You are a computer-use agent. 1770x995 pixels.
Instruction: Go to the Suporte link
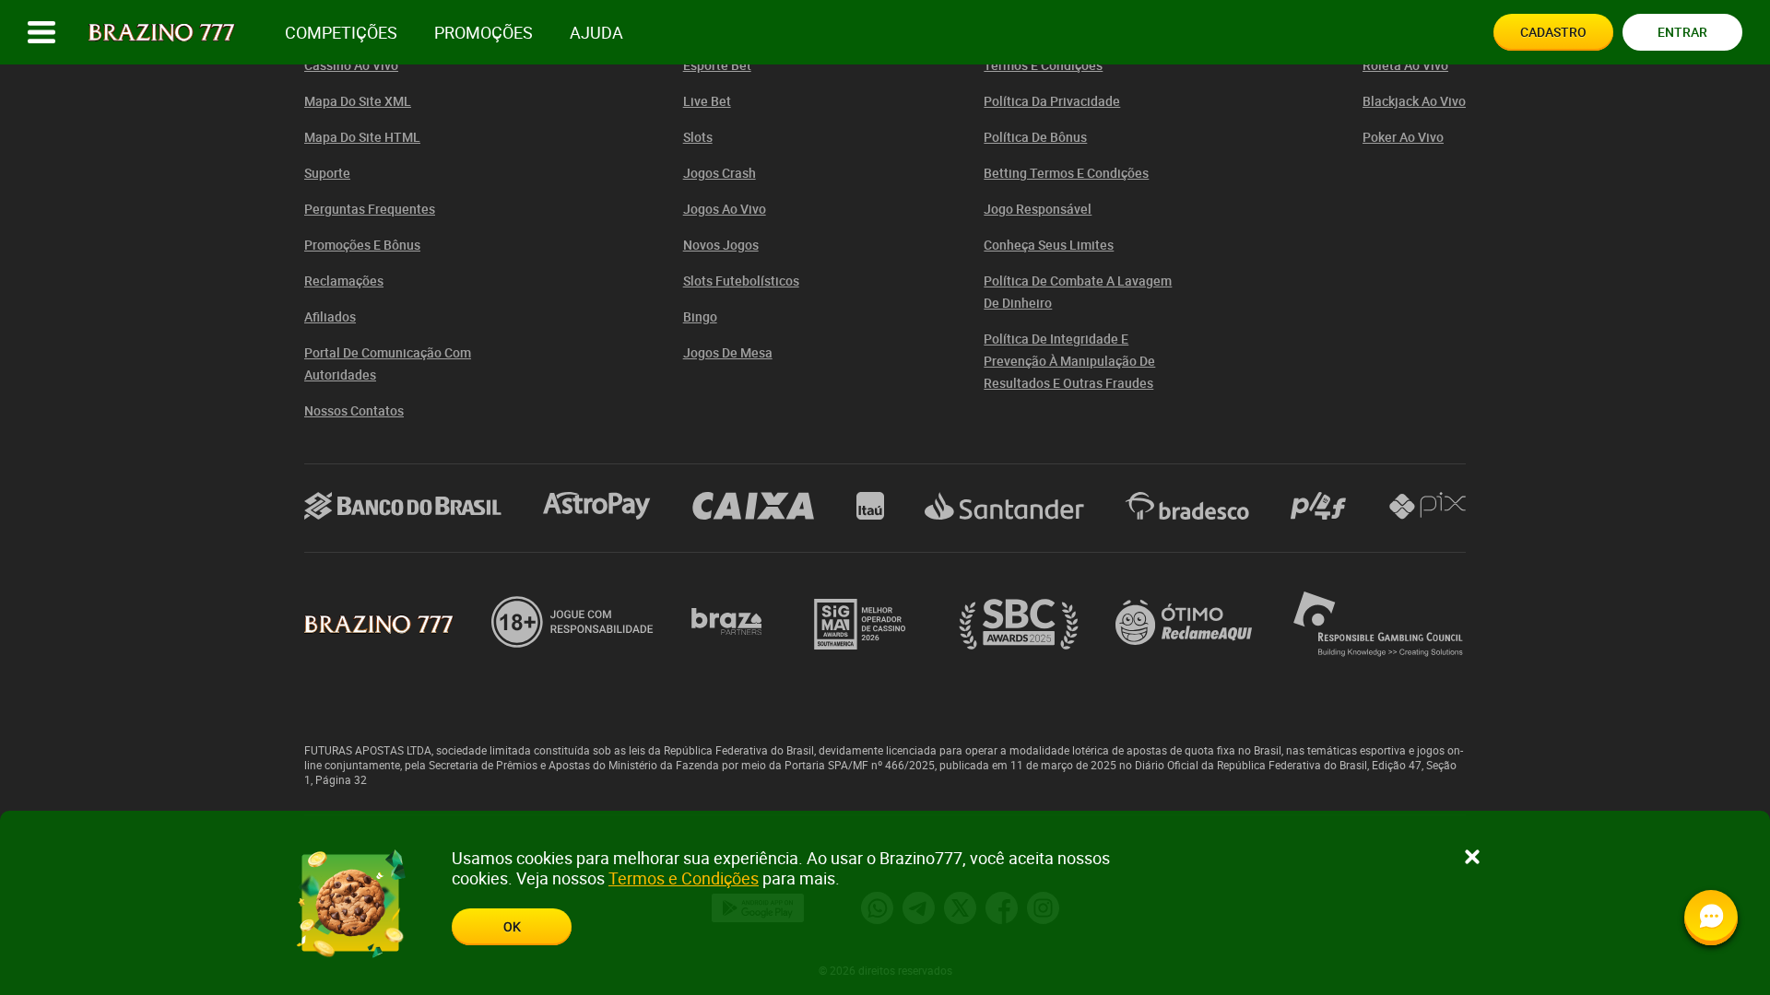click(x=327, y=173)
